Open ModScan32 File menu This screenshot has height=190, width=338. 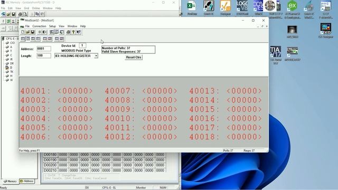point(27,26)
